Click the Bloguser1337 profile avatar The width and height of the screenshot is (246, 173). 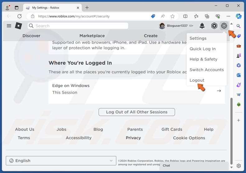coord(162,26)
